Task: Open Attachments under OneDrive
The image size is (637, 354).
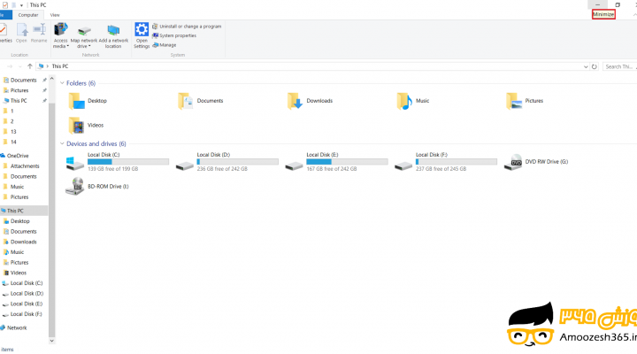Action: pos(25,165)
